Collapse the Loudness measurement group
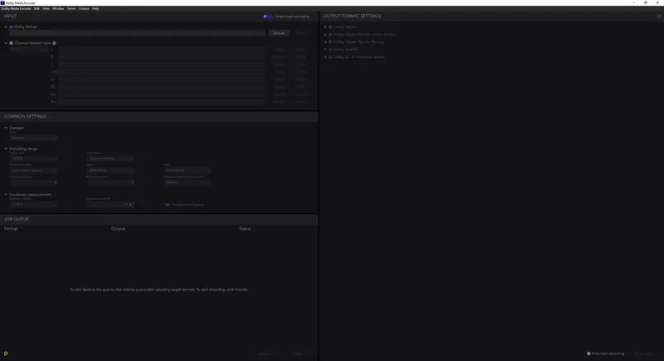This screenshot has width=664, height=361. click(x=6, y=194)
